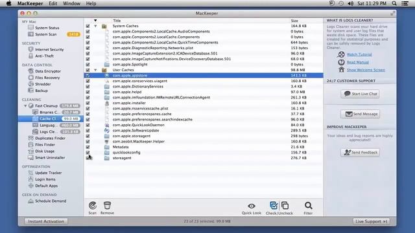Click the volume icon in the menu bar
415x233 pixels.
tap(350, 3)
